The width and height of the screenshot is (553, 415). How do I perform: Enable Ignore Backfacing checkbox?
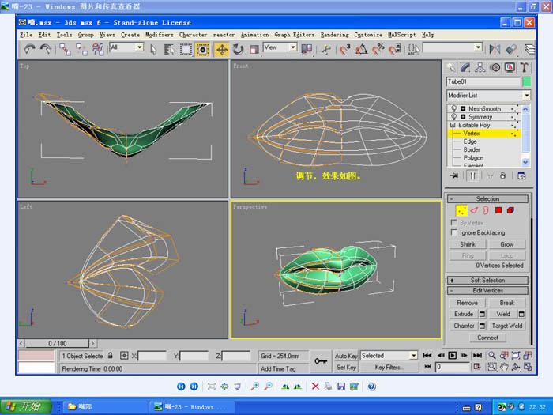(x=453, y=233)
